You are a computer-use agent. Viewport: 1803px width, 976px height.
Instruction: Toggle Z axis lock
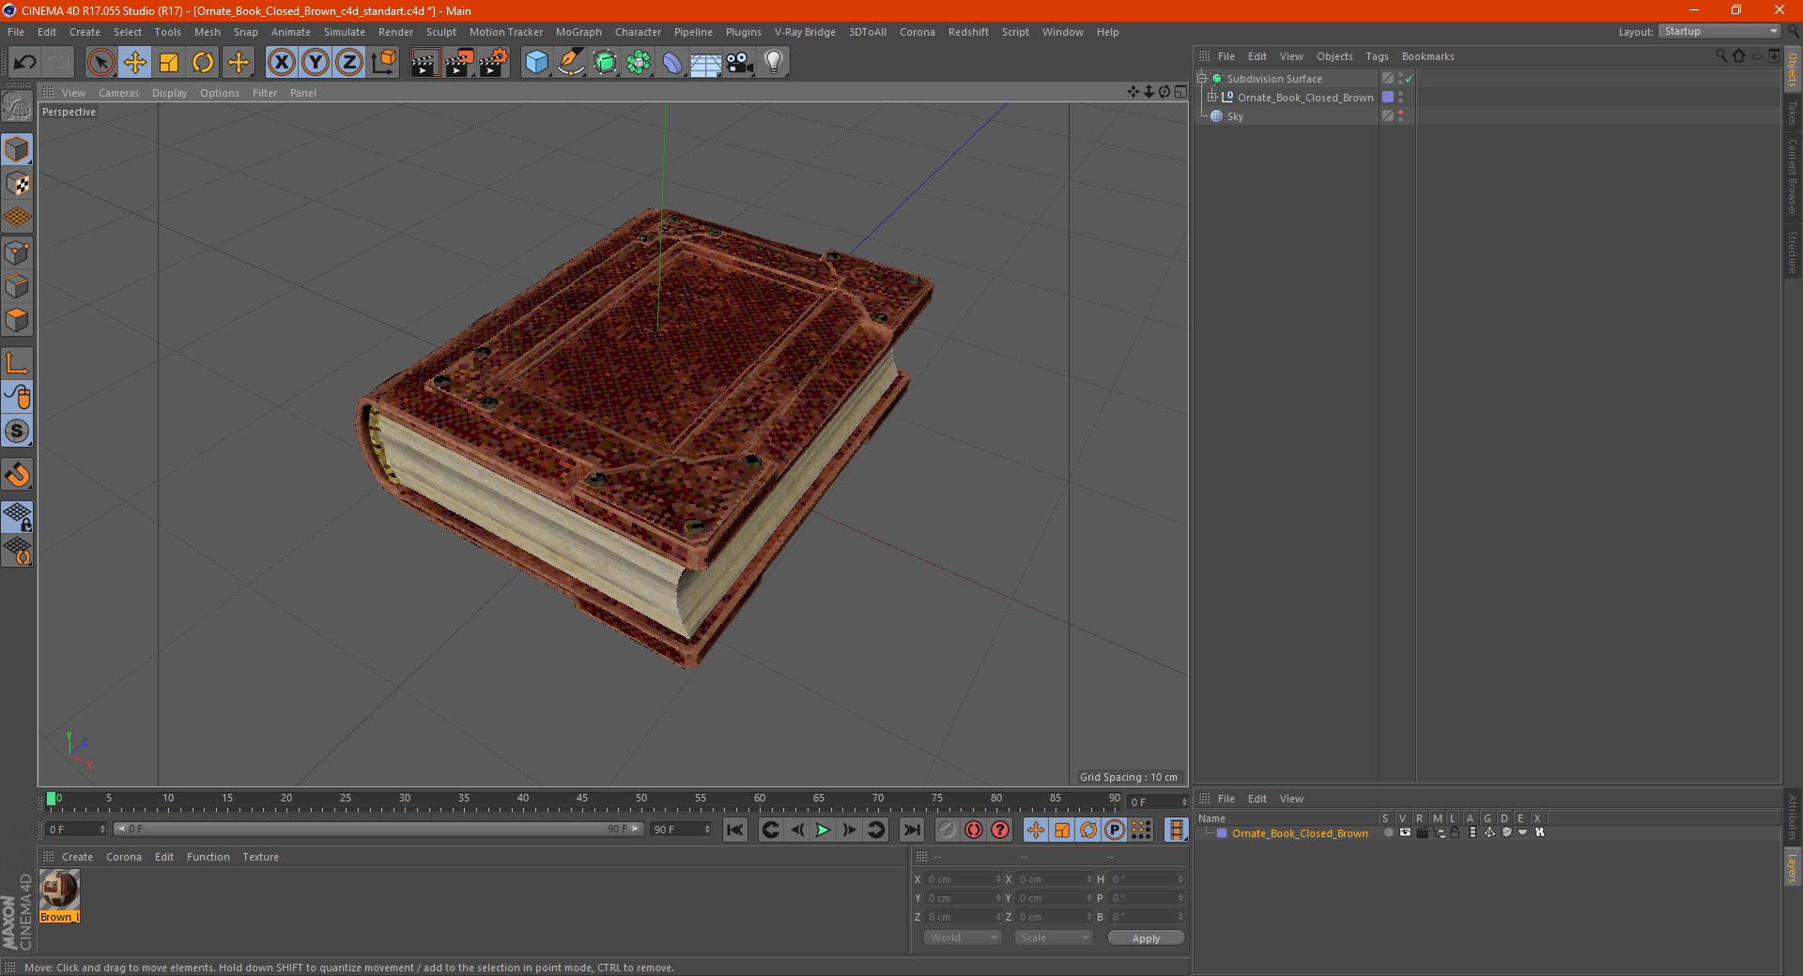[x=349, y=63]
